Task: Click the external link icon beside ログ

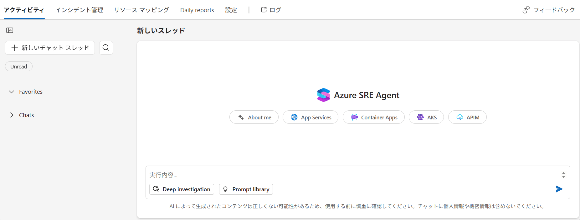Action: (x=264, y=10)
